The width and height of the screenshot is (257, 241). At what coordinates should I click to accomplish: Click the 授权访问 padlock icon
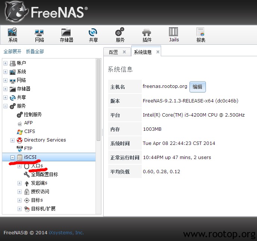coord(27,192)
